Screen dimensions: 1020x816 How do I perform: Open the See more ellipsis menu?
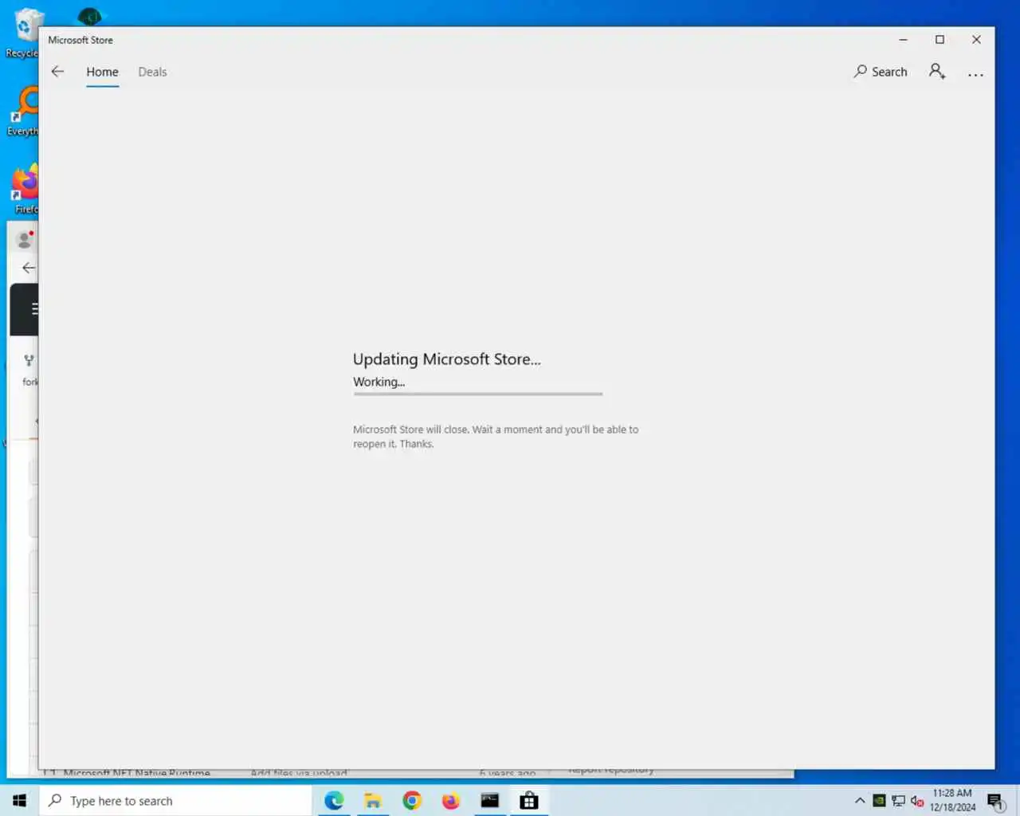pyautogui.click(x=975, y=74)
